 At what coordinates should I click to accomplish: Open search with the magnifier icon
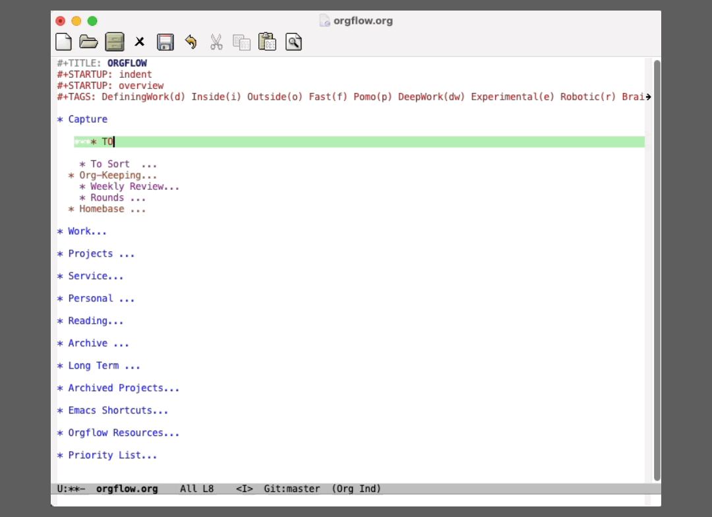(x=293, y=42)
